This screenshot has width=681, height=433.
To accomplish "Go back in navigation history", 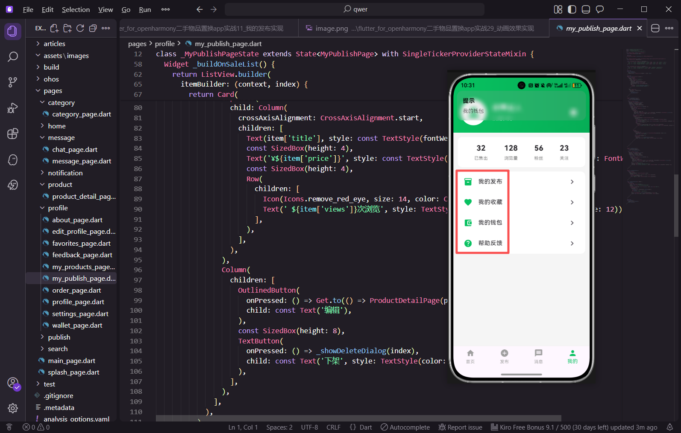I will pos(200,9).
